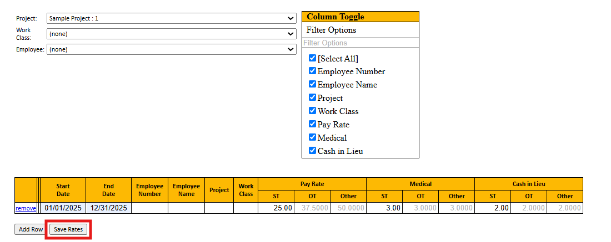Click the Medical ST field 3.00
Screen dimensions: 611x242
[x=384, y=208]
